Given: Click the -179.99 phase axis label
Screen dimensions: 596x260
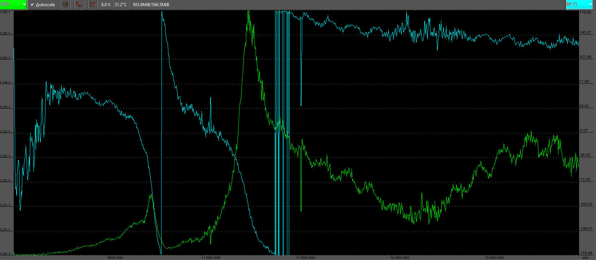Looking at the screenshot, I should coord(586,253).
